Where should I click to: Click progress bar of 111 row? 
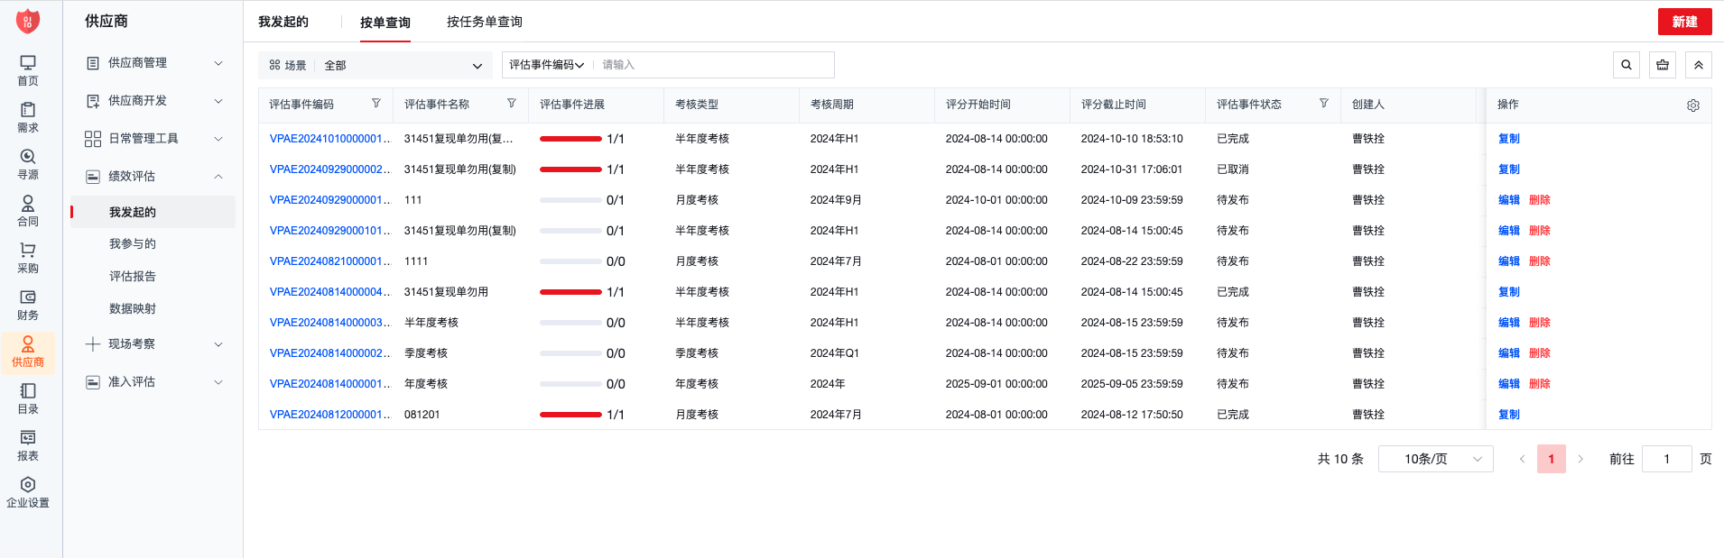pyautogui.click(x=570, y=200)
